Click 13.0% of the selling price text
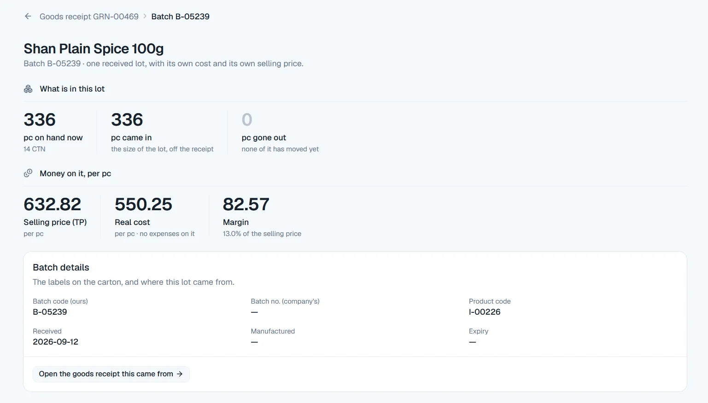This screenshot has height=403, width=708. tap(262, 234)
